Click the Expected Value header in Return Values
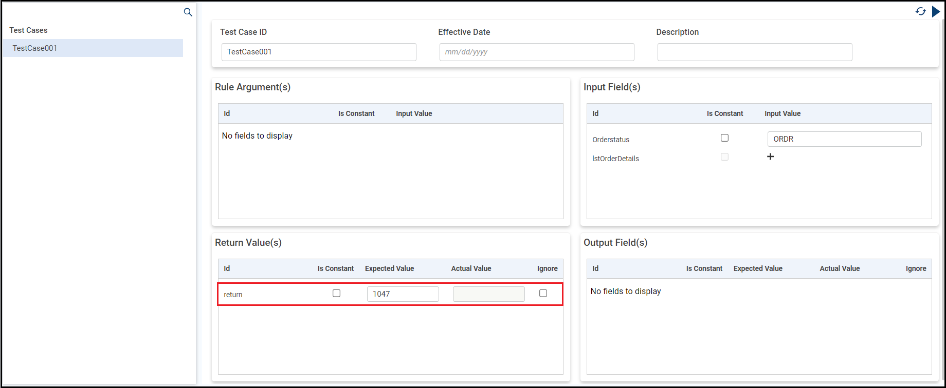946x388 pixels. pos(389,268)
